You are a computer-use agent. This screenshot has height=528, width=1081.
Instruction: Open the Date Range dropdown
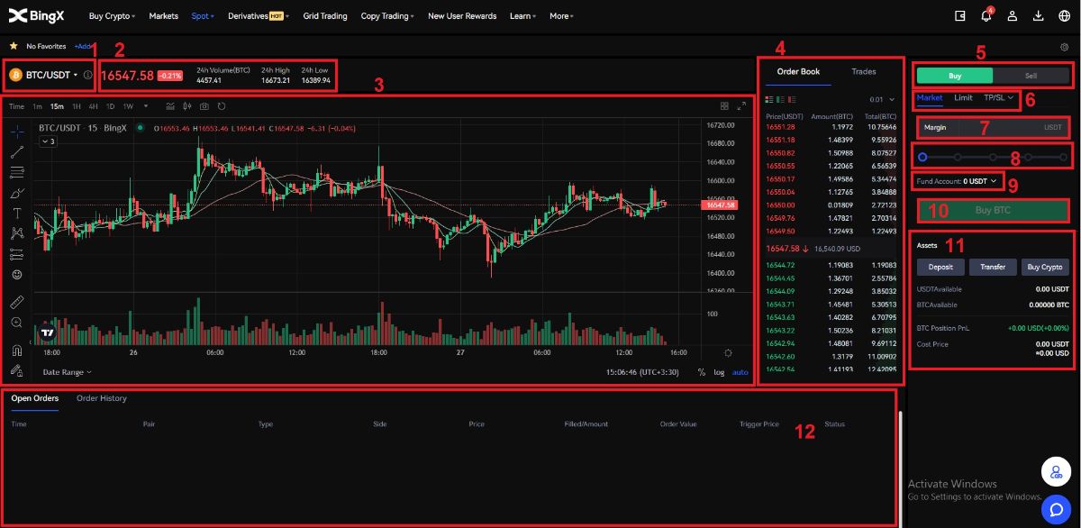coord(67,372)
